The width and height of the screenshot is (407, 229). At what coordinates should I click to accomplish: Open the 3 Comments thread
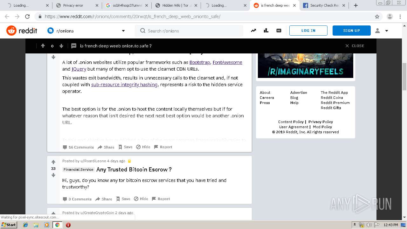[77, 199]
